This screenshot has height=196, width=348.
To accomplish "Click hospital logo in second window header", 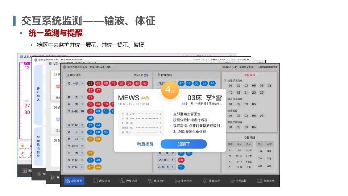I will pos(36,60).
